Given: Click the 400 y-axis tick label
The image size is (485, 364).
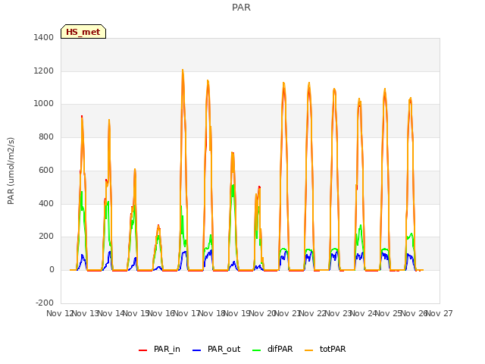Looking at the screenshot, I should [x=46, y=203].
